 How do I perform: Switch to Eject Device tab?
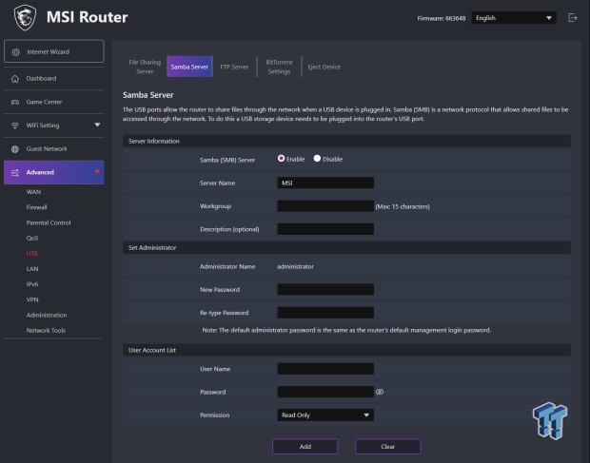tap(324, 67)
